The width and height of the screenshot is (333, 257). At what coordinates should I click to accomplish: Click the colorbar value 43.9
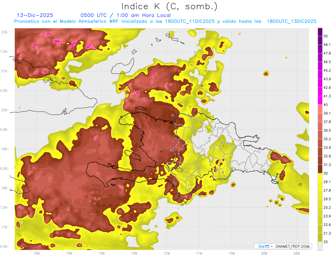[x=327, y=79]
